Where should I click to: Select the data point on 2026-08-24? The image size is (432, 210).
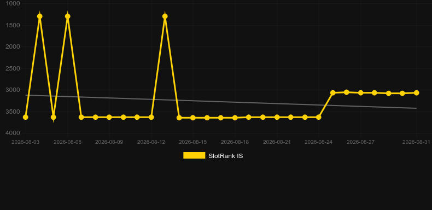[x=318, y=117]
